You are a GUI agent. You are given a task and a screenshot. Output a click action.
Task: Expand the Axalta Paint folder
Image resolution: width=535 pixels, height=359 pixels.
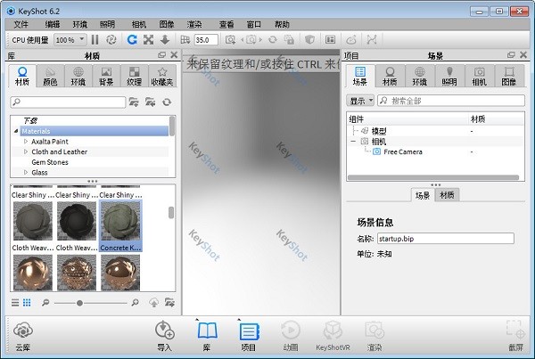26,141
